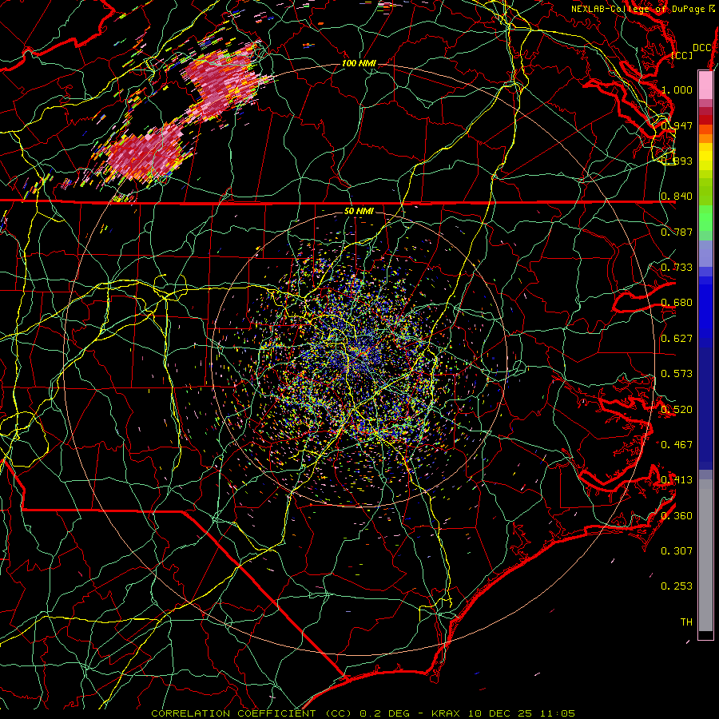Click the 0.360 scale value
This screenshot has width=719, height=719.
677,516
